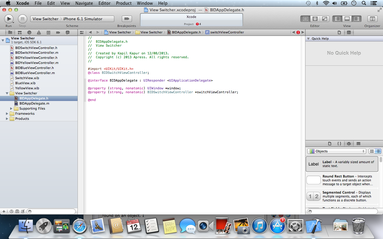Expand the Frameworks group
Image resolution: width=383 pixels, height=239 pixels.
point(7,114)
